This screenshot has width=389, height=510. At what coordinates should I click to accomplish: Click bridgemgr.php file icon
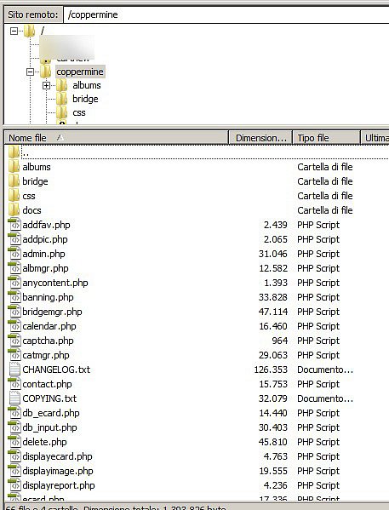point(14,312)
